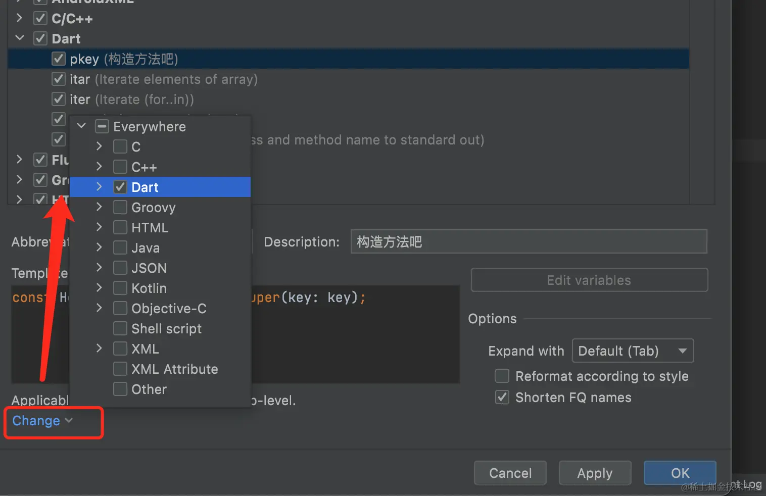Viewport: 766px width, 496px height.
Task: Expand the C/C++ template group
Action: coord(19,18)
